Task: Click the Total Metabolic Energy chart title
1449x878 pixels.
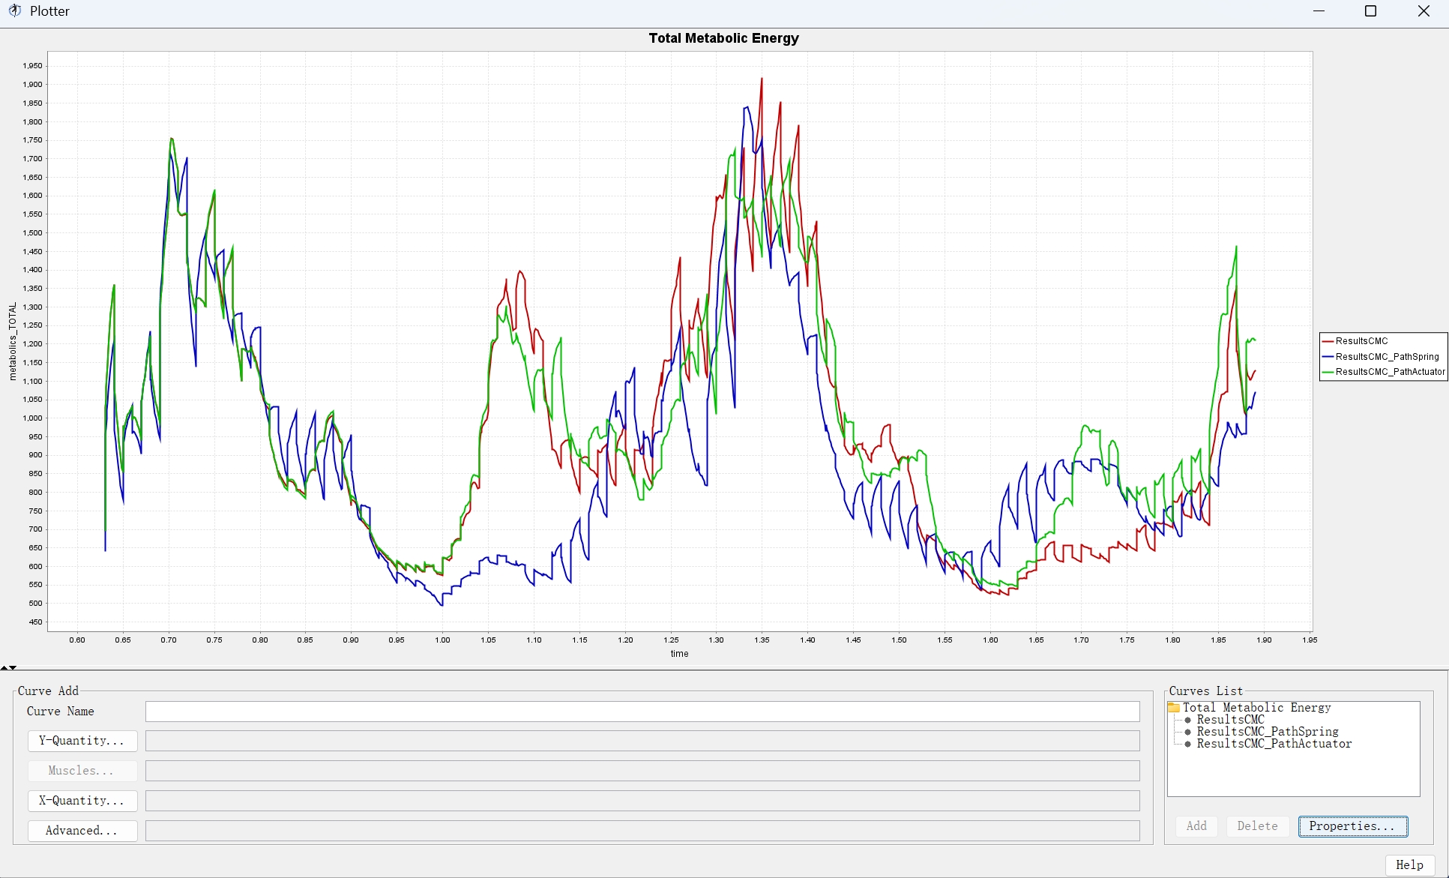Action: click(x=723, y=38)
